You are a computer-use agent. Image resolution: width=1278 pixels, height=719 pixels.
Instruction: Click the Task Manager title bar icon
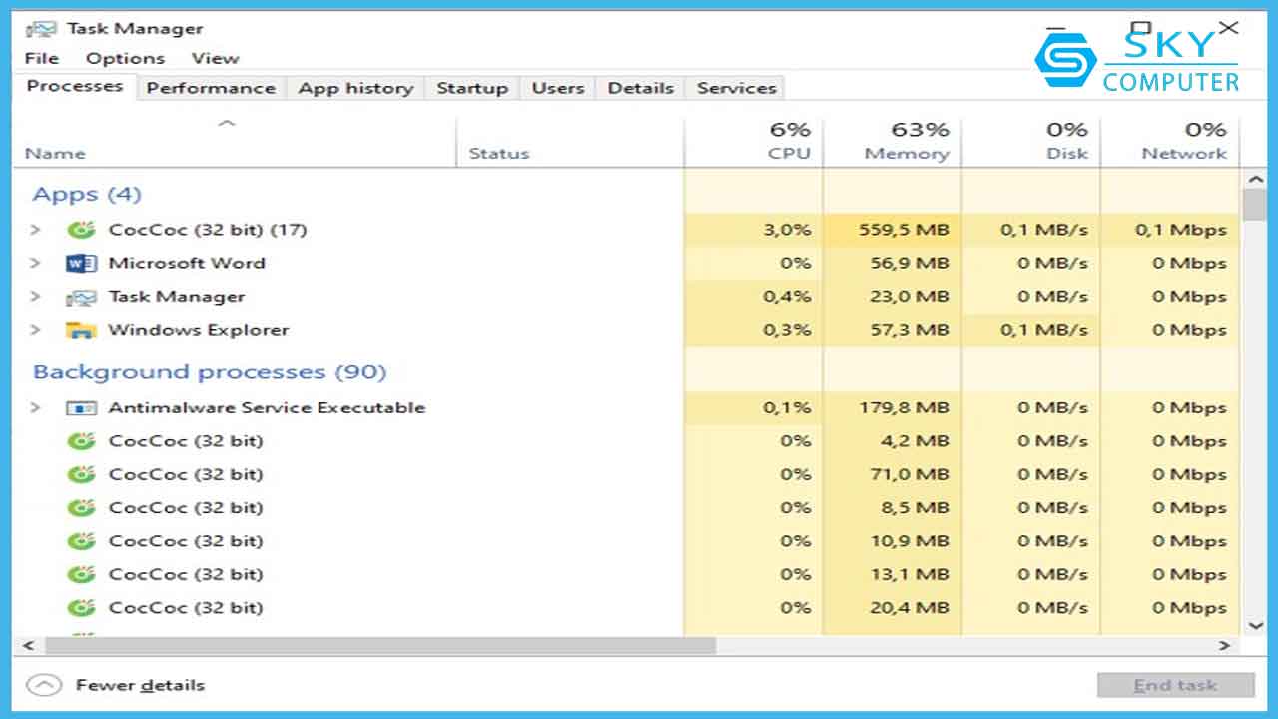[41, 28]
